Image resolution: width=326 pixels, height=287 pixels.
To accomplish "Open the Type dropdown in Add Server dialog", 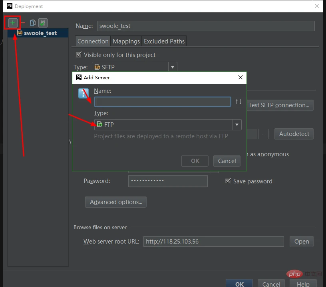I will pyautogui.click(x=237, y=125).
